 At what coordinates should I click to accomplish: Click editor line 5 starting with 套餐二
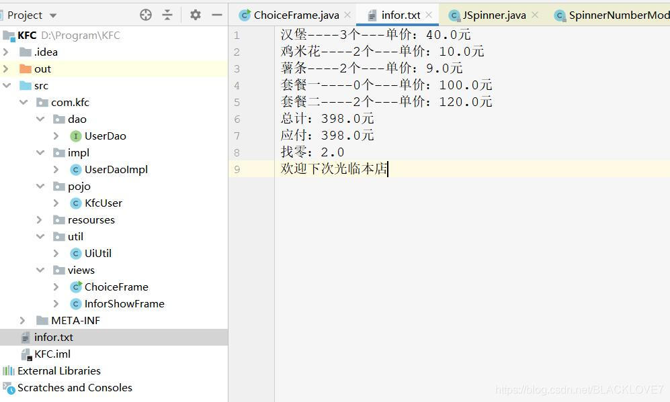pos(386,101)
